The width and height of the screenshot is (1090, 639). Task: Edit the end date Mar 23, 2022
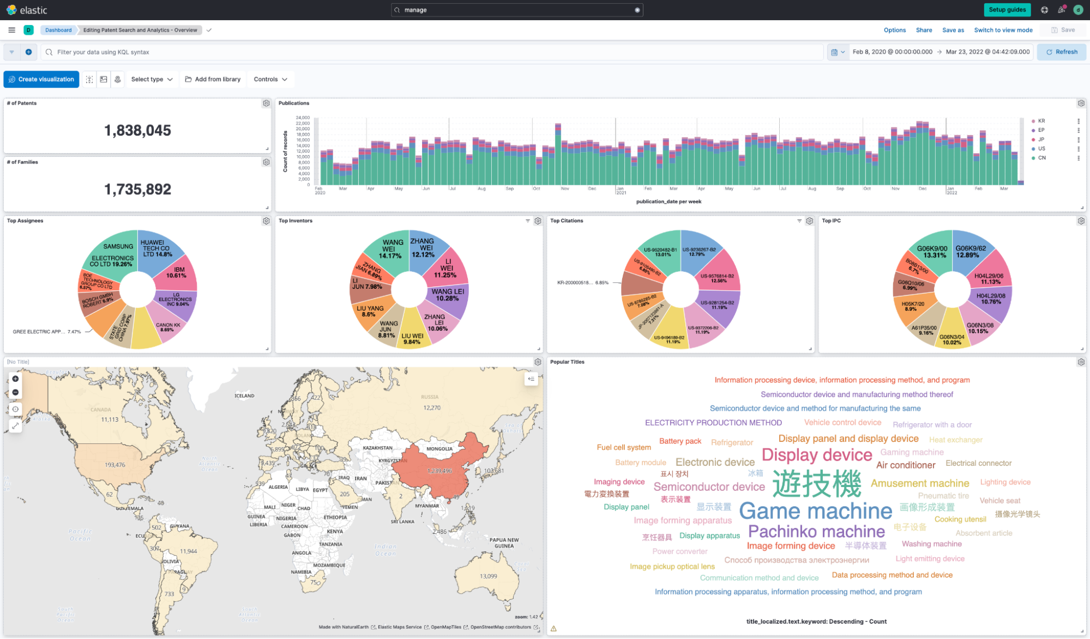coord(987,52)
